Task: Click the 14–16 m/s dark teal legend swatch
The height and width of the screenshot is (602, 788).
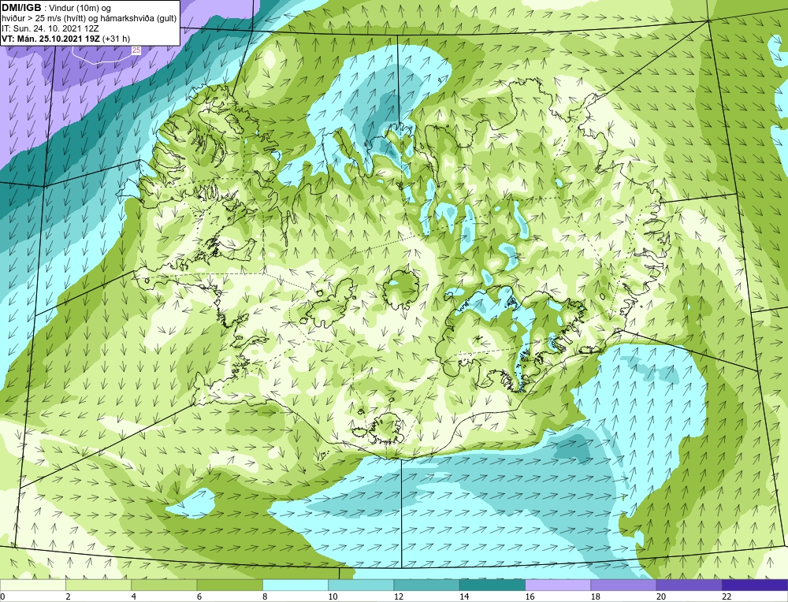Action: click(x=492, y=585)
